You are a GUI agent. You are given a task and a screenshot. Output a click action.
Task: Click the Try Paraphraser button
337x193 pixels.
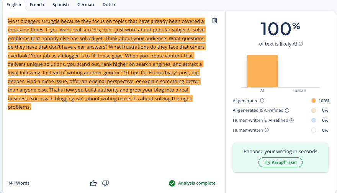pyautogui.click(x=280, y=162)
